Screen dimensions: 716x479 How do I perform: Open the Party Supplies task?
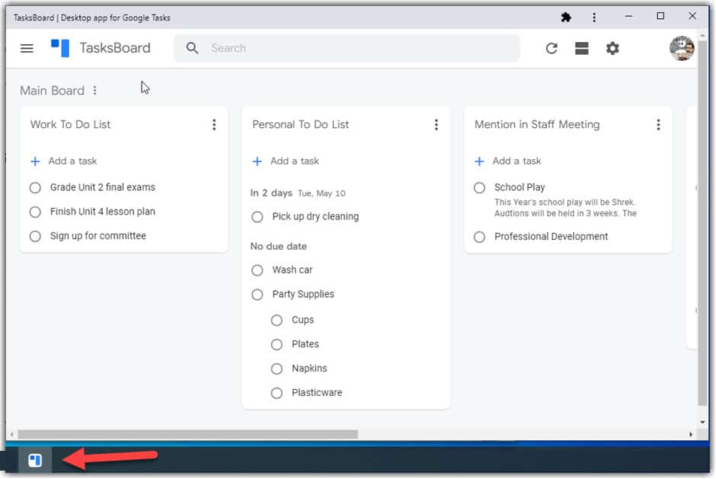[303, 294]
